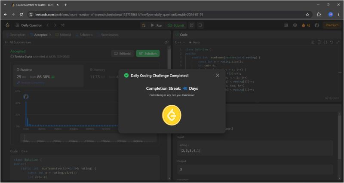Expand code editor to fullscreen
Viewport: 344px width, 183px height.
pos(338,42)
